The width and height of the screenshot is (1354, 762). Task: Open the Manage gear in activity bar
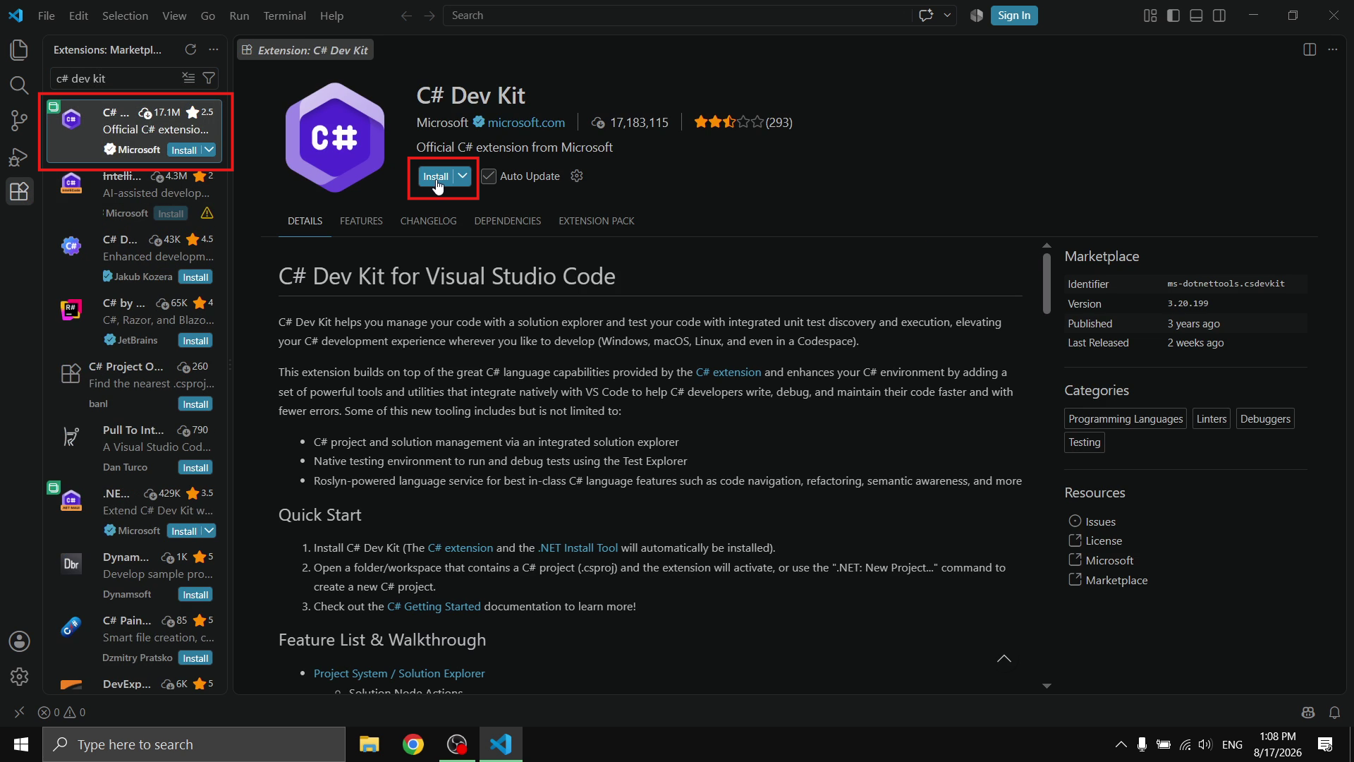pyautogui.click(x=19, y=677)
